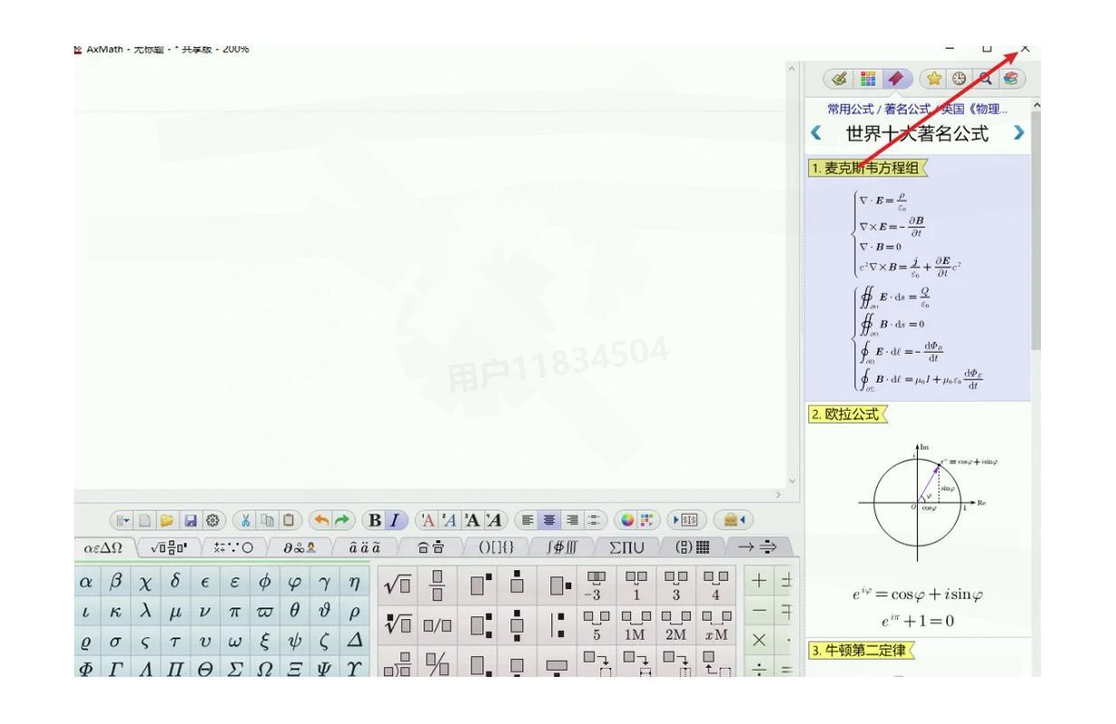Screen dimensions: 1116x724
Task: Open the 常用公式 breadcrumb link
Action: tap(849, 110)
